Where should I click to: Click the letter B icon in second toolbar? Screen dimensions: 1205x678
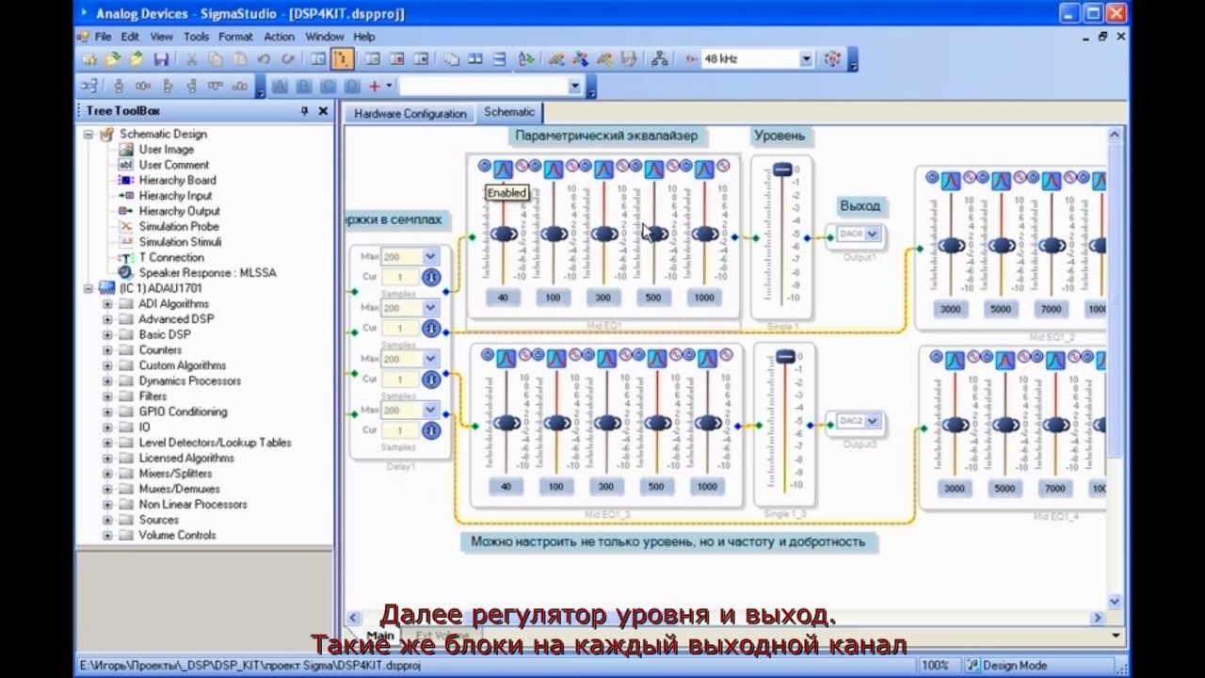304,86
